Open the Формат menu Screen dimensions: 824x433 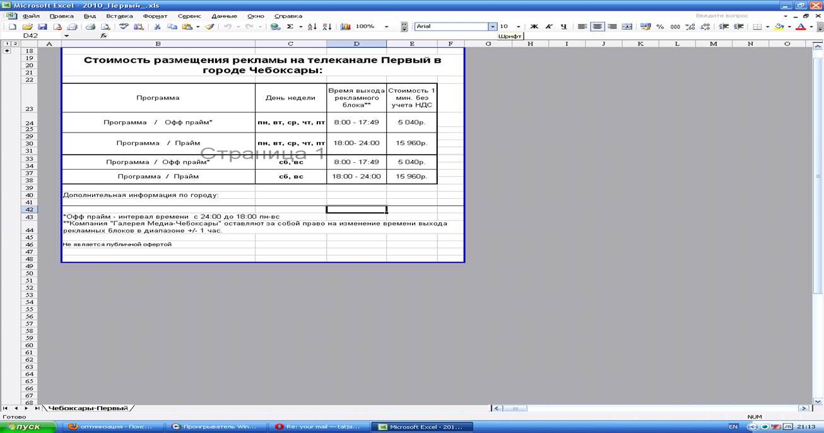155,16
